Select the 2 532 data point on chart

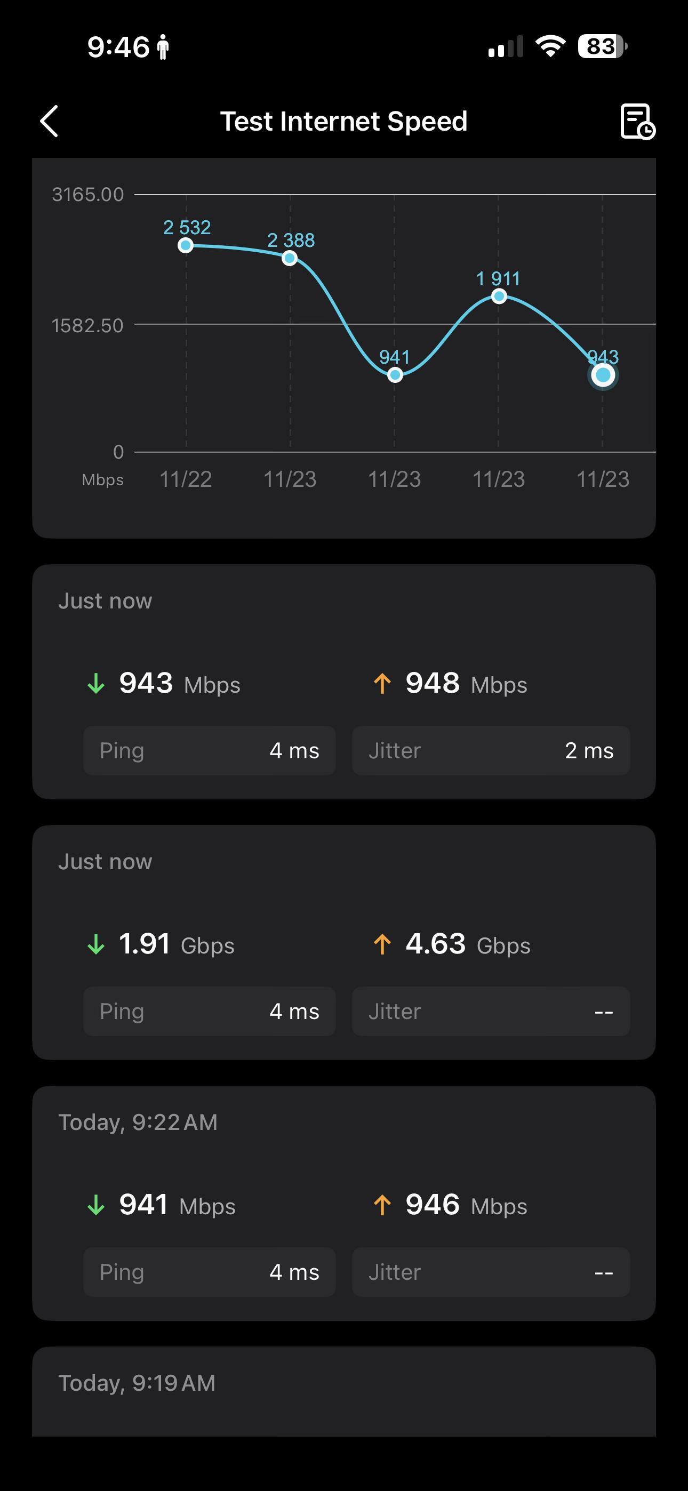185,245
